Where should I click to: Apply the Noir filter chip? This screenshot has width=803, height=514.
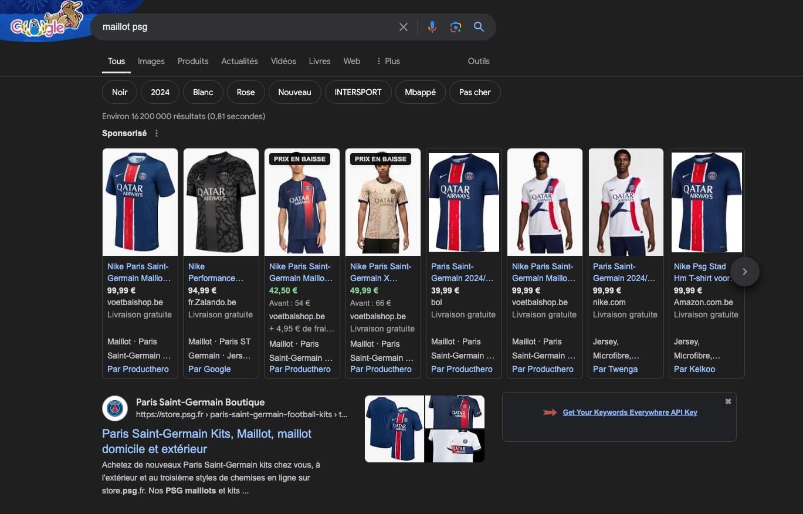click(120, 92)
